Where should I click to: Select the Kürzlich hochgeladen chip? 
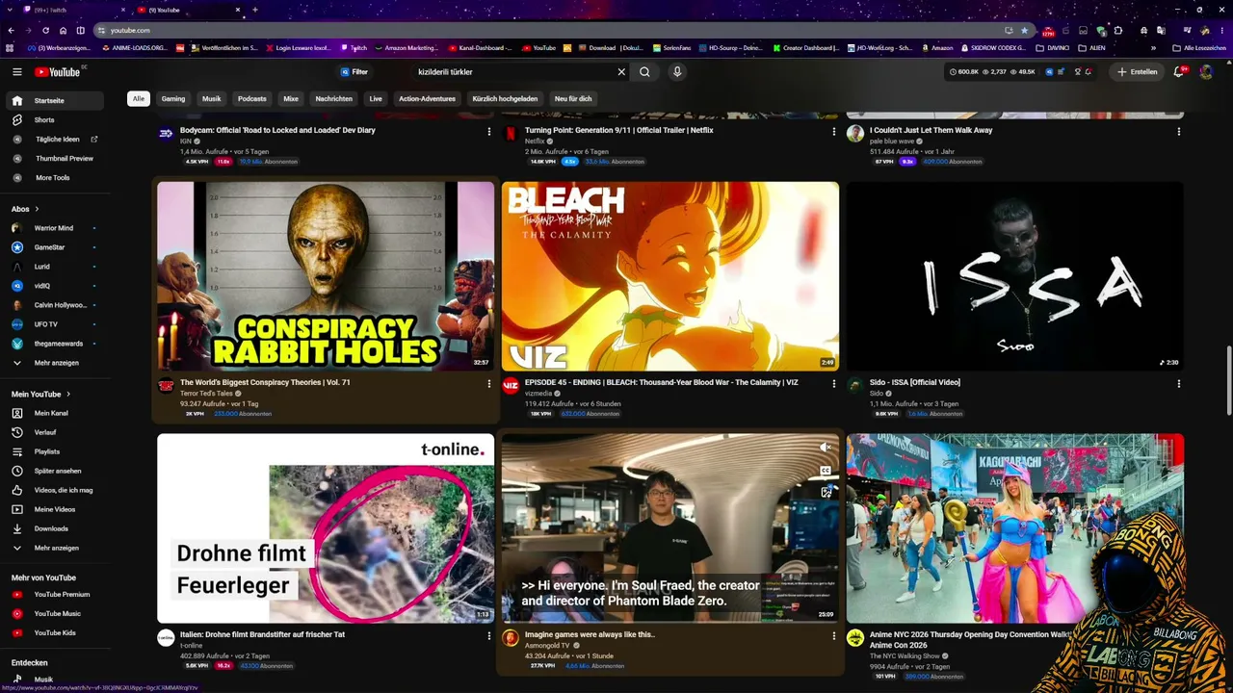point(505,99)
